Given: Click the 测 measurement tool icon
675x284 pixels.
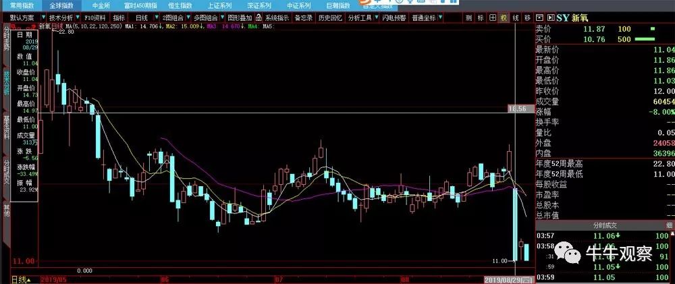Looking at the screenshot, I should click(469, 18).
